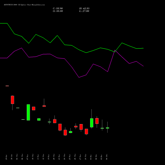Click the 04 Nov date label
Screen dimensions: 165x165
(x=17, y=157)
